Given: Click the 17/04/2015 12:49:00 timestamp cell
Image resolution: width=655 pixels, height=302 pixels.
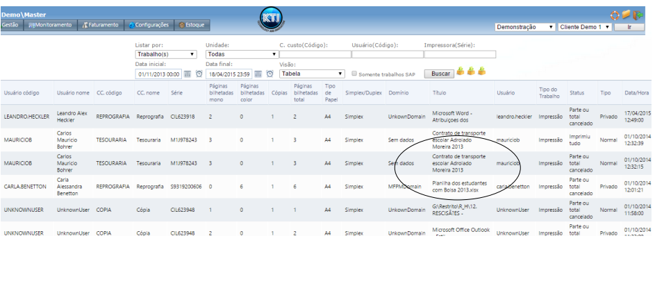Looking at the screenshot, I should (x=638, y=117).
